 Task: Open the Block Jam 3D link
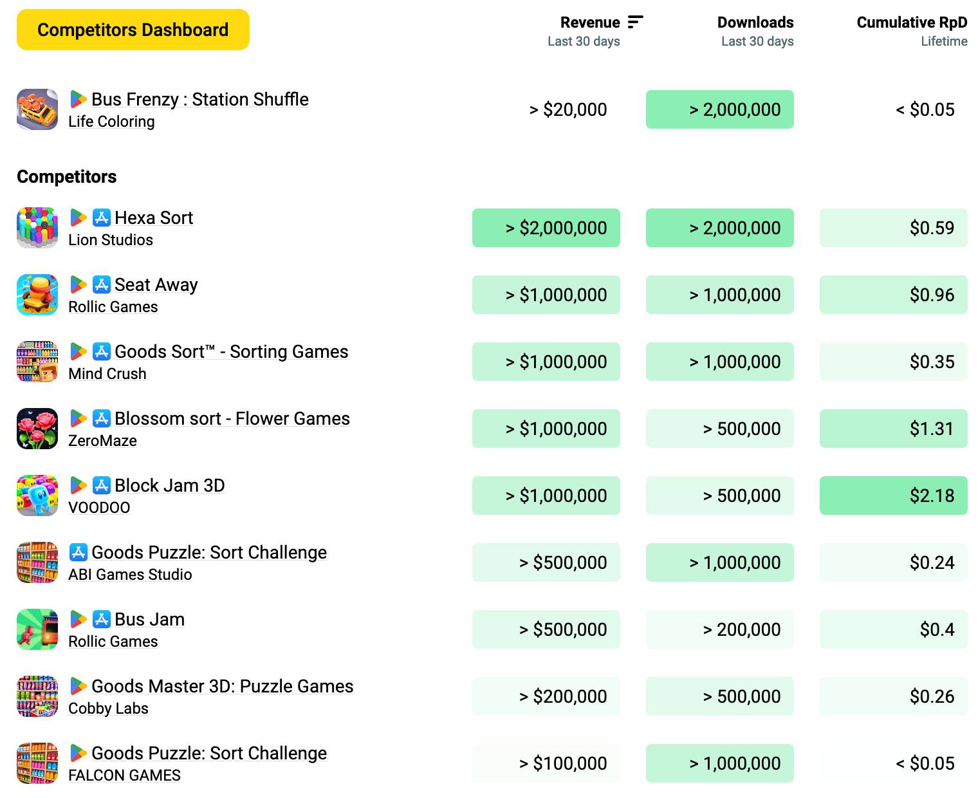click(170, 485)
